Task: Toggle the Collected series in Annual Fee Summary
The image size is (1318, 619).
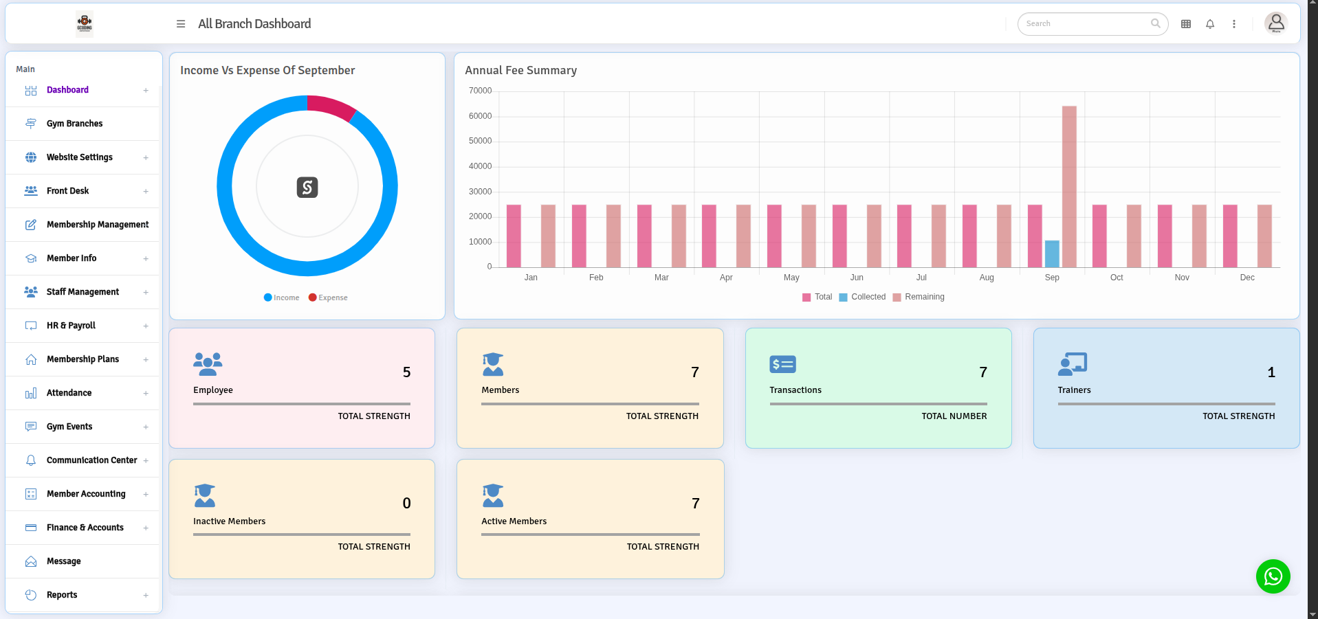Action: click(863, 297)
